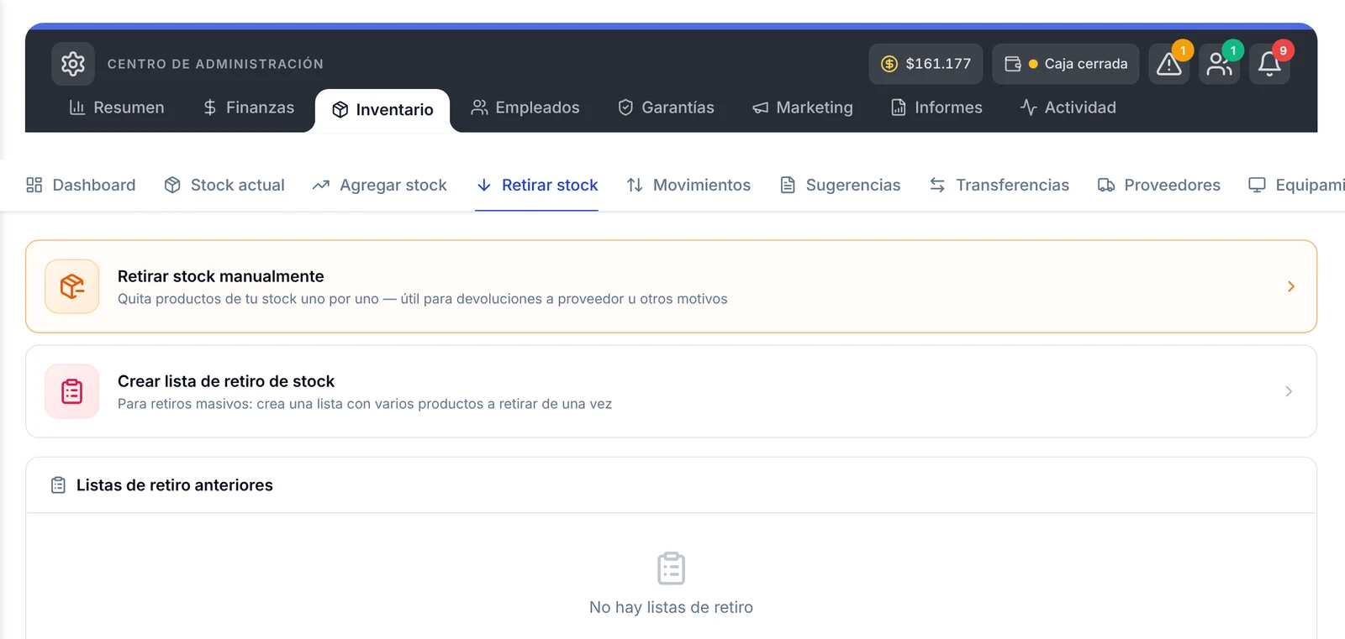Click the orange box icon for manual withdrawal

point(72,286)
